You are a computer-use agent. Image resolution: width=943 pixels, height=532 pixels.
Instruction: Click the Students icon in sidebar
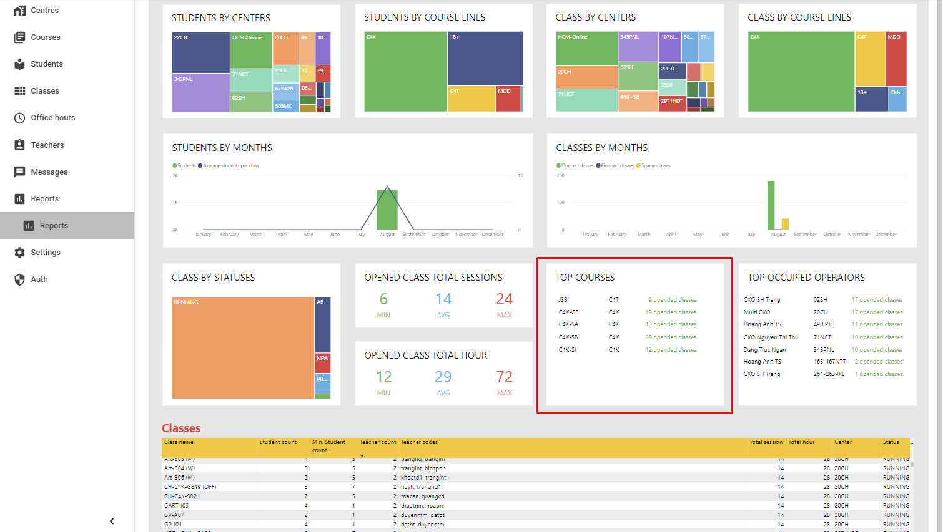click(20, 64)
